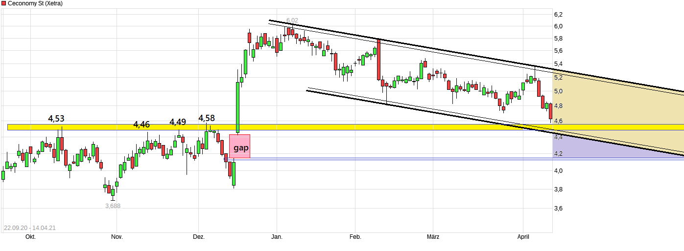The width and height of the screenshot is (684, 251).
Task: Click the 4,46 price label
Action: (x=142, y=125)
